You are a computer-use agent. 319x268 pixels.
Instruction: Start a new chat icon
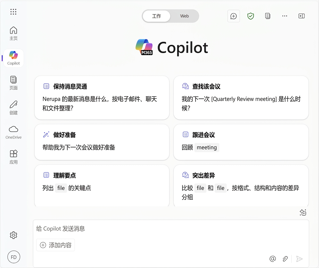pyautogui.click(x=234, y=16)
